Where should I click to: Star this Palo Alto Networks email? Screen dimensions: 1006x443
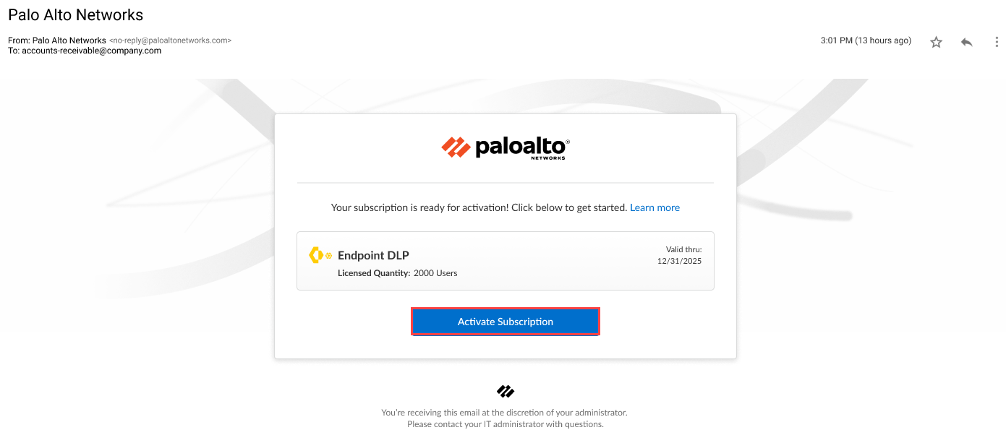[936, 42]
